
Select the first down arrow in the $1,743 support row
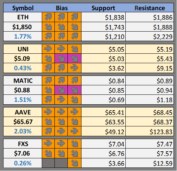[48, 27]
